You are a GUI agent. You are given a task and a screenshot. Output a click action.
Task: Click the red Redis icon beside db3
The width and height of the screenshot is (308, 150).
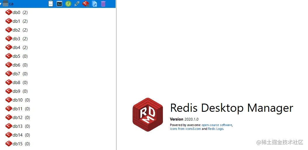[9, 39]
